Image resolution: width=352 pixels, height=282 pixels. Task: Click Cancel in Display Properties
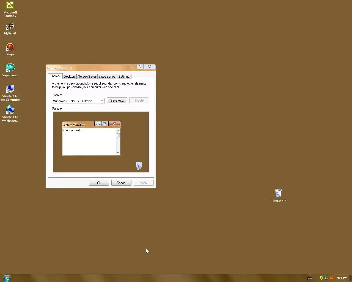pos(121,183)
